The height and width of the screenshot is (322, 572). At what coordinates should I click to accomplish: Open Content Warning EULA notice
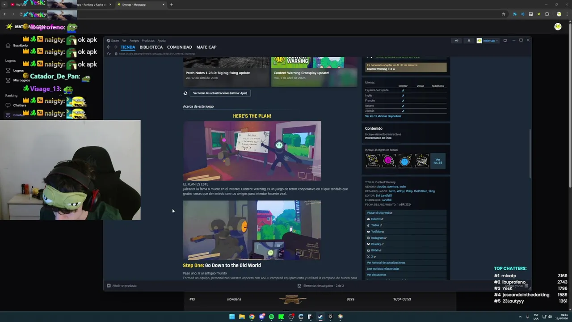click(x=406, y=67)
